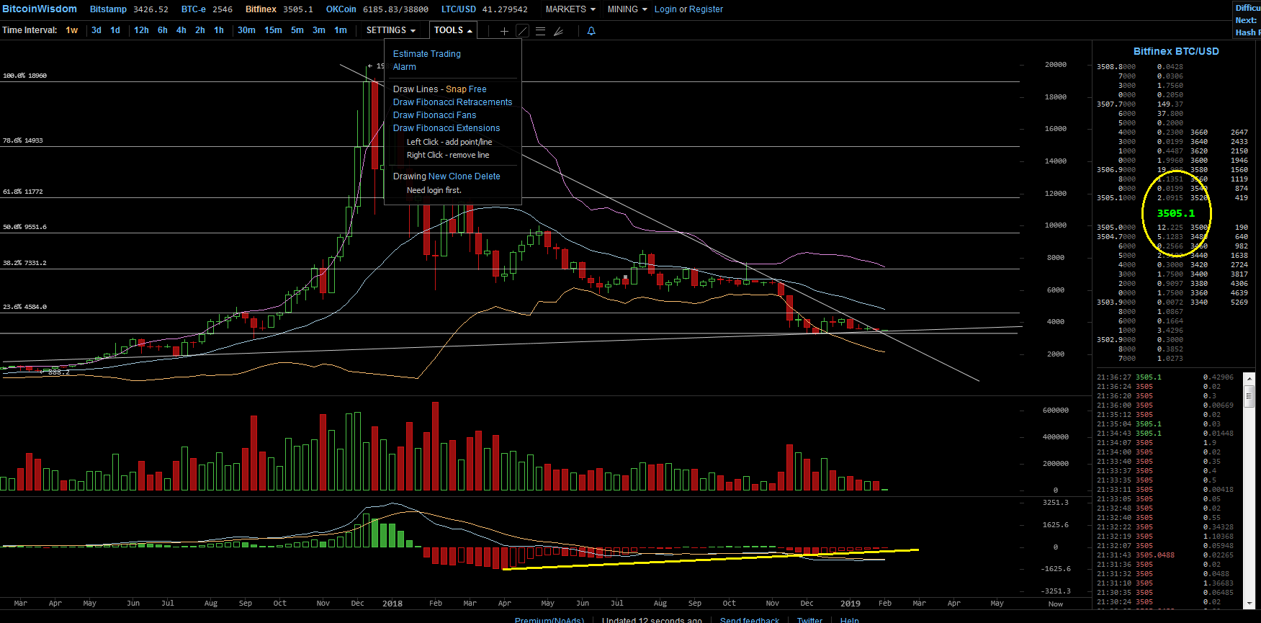Click the Bitstamp price 3426.52
This screenshot has height=623, width=1261.
pyautogui.click(x=151, y=9)
